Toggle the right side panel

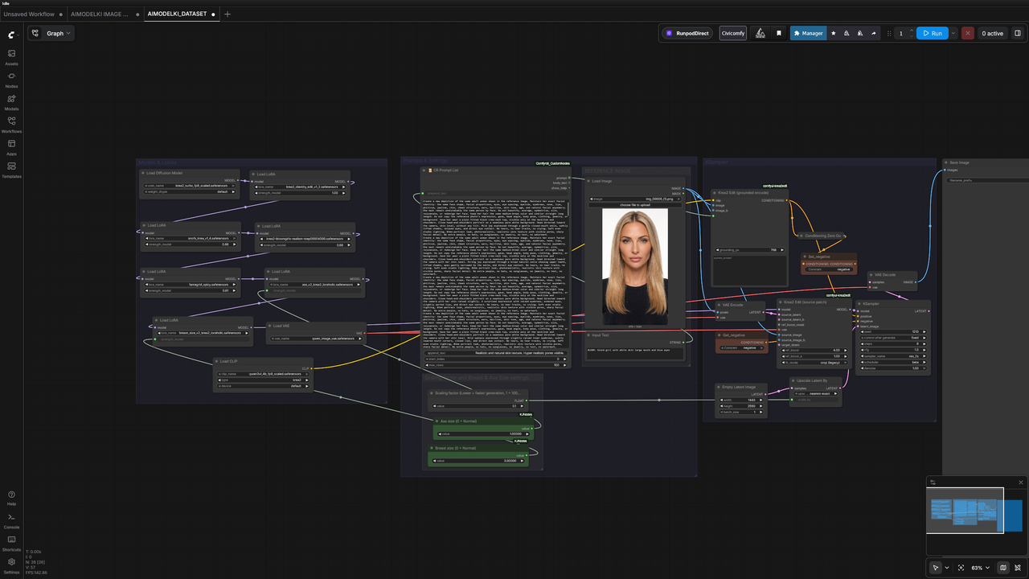point(1018,33)
